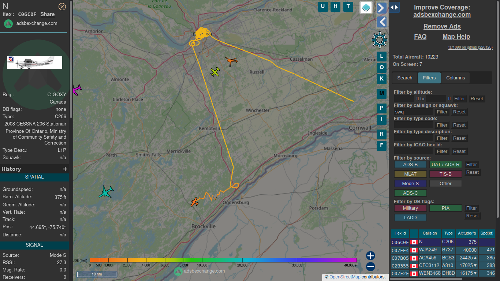Toggle the T map button
This screenshot has height=281, width=500.
click(x=348, y=6)
